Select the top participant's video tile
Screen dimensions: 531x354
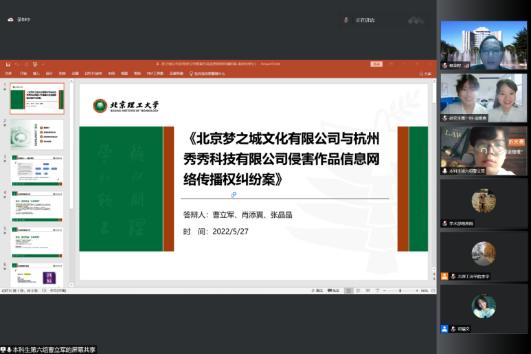click(x=484, y=45)
